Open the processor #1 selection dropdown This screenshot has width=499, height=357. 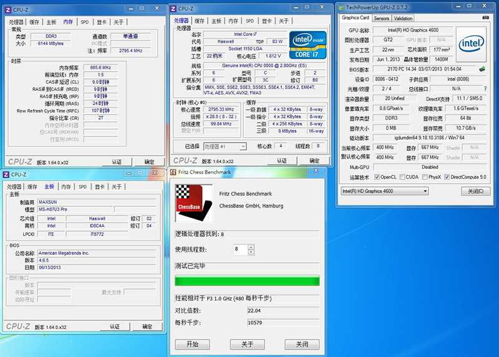pyautogui.click(x=225, y=146)
